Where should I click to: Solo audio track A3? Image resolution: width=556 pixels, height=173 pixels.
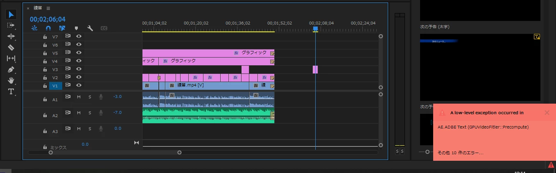90,129
